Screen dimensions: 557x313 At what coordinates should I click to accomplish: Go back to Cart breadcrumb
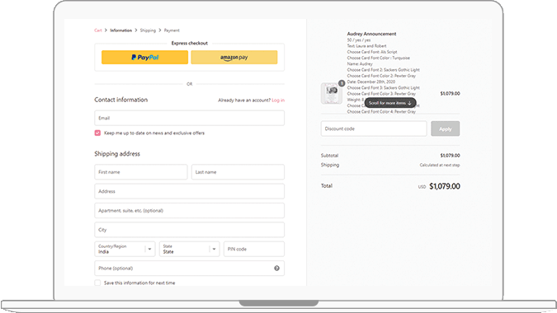[98, 30]
